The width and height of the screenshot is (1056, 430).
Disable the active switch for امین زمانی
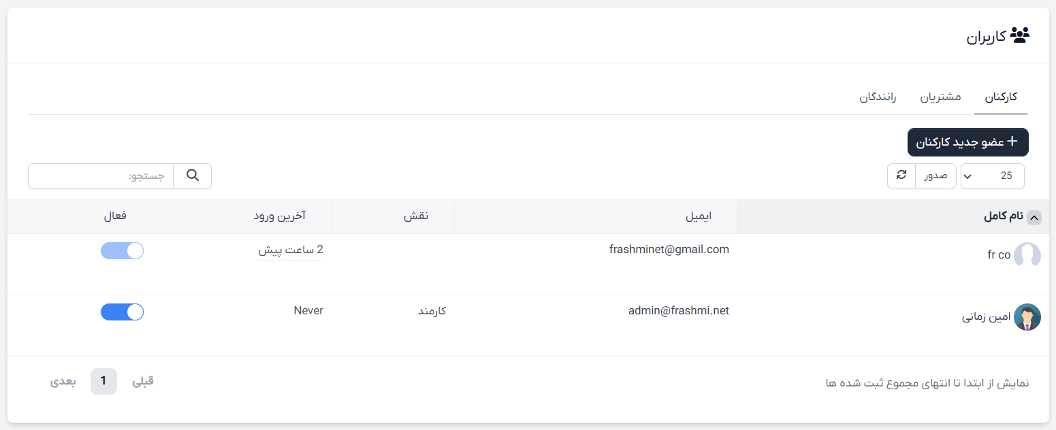pos(122,312)
